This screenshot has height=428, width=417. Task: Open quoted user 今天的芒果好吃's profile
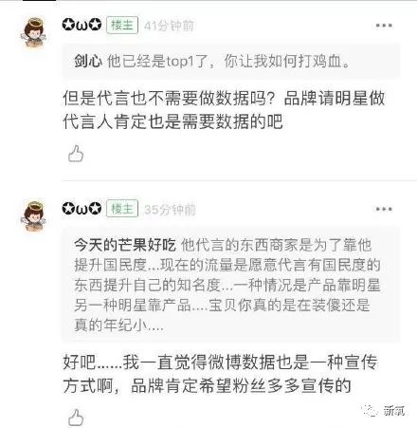[x=125, y=245]
